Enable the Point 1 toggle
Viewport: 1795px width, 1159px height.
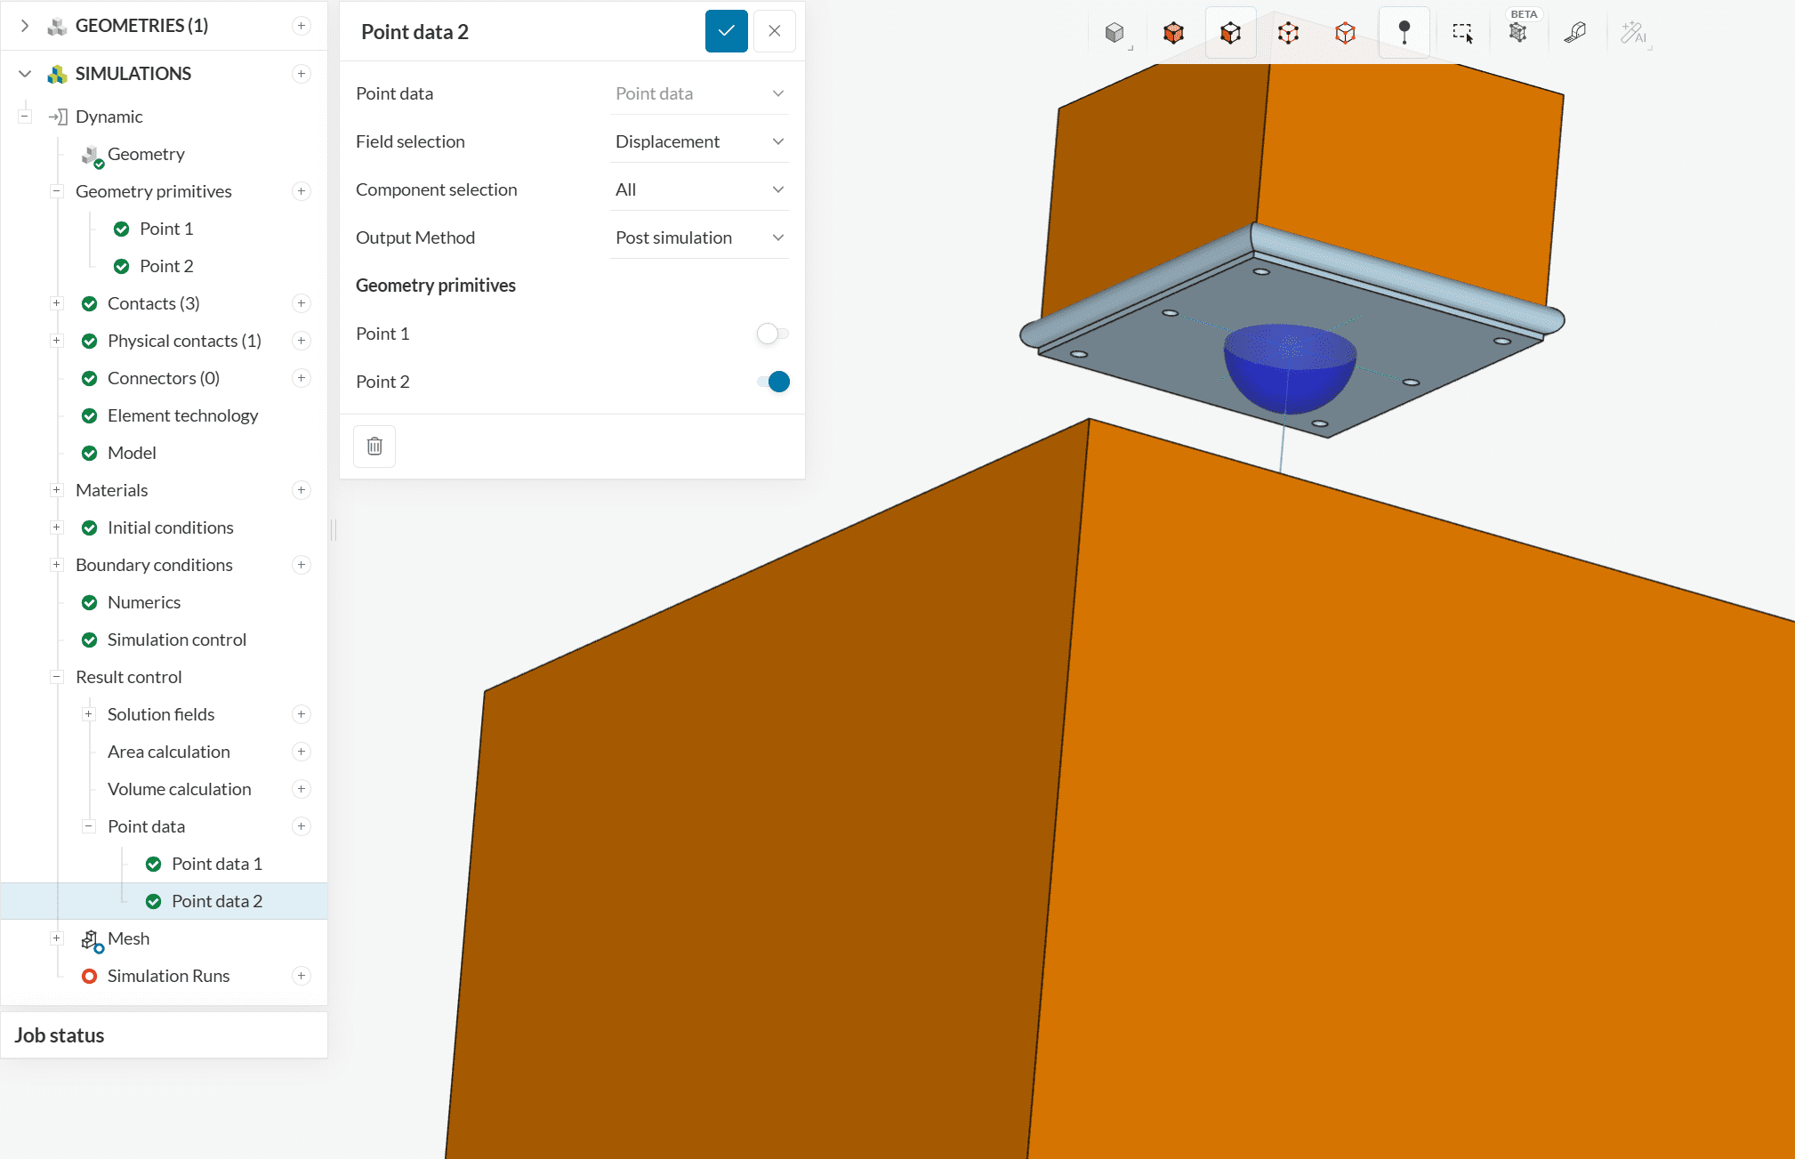pyautogui.click(x=771, y=334)
